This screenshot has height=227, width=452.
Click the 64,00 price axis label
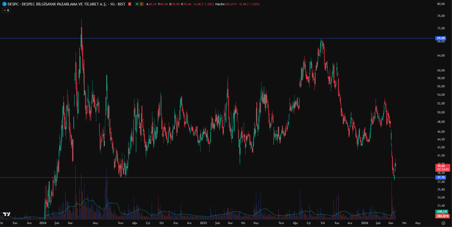click(x=441, y=56)
